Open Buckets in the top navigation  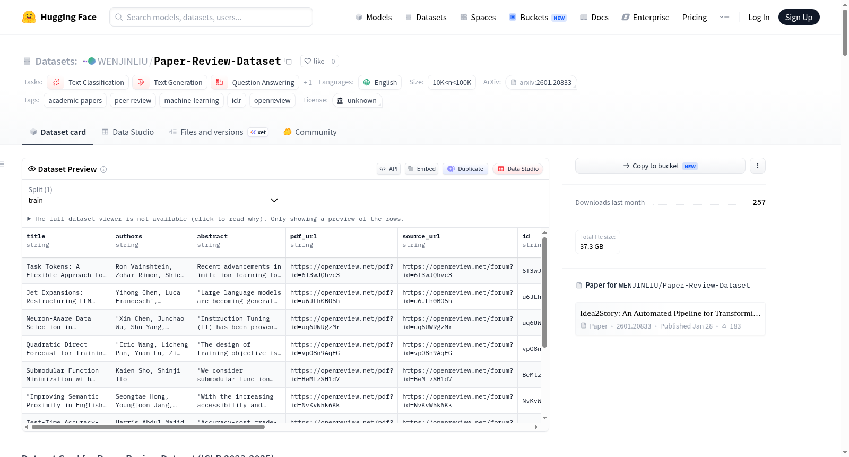click(x=538, y=17)
